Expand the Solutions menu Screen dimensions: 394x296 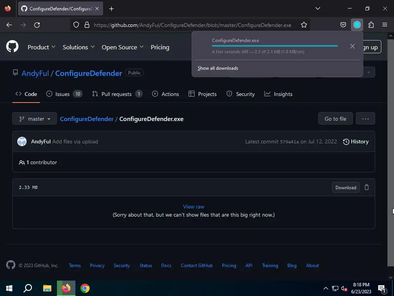coord(78,47)
